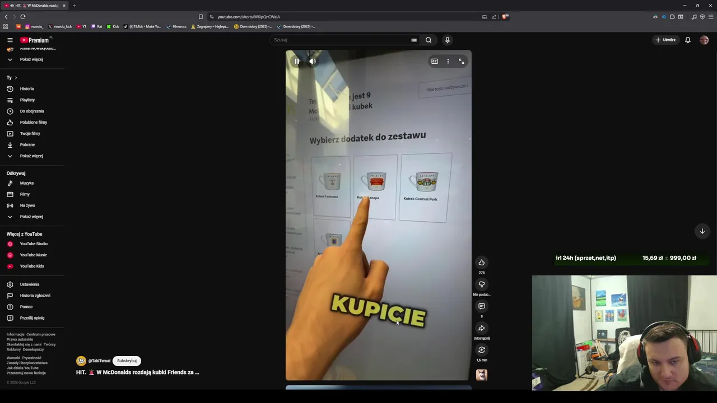Open Do obejrzenia watch later list

coord(31,111)
